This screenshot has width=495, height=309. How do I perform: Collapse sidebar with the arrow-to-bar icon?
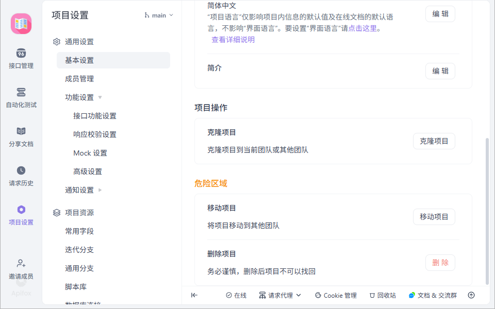(x=194, y=296)
